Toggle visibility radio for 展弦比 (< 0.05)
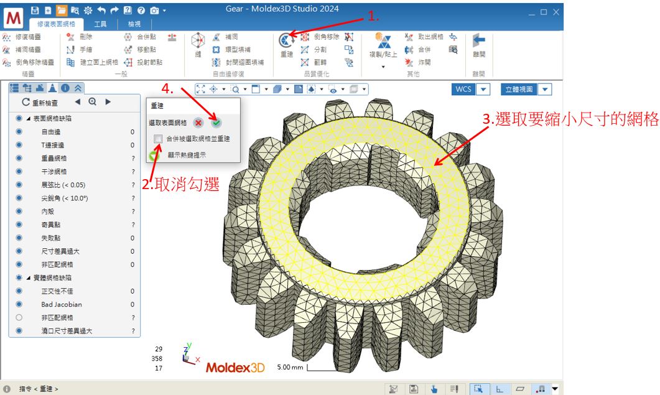660x395 pixels. click(19, 185)
